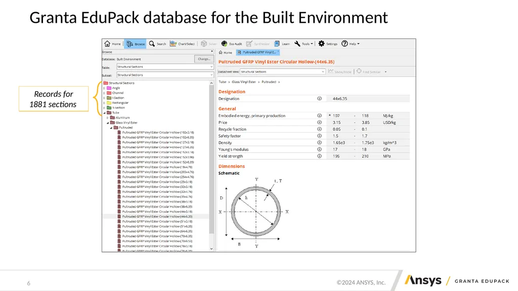The width and height of the screenshot is (518, 291).
Task: Show info for Embodied energy row
Action: [x=320, y=116]
